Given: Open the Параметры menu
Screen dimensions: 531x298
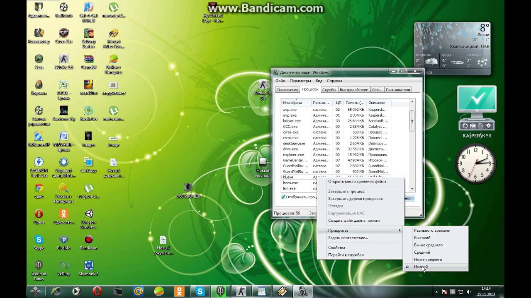Looking at the screenshot, I should (300, 81).
